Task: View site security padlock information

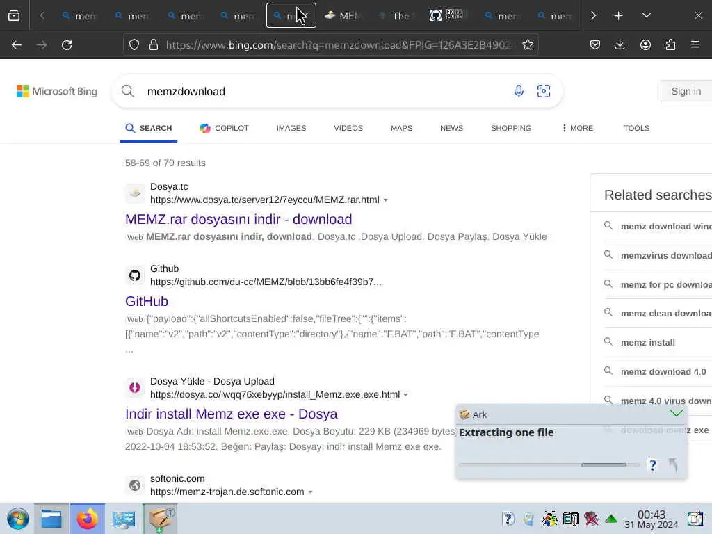Action: [154, 44]
